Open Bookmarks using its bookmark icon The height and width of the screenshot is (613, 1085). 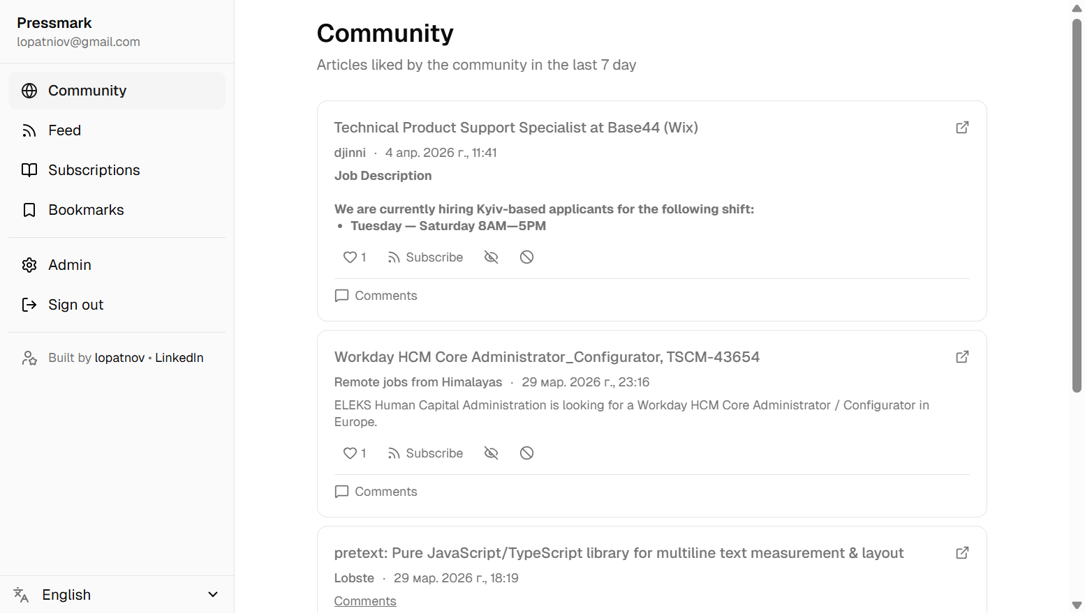point(29,210)
